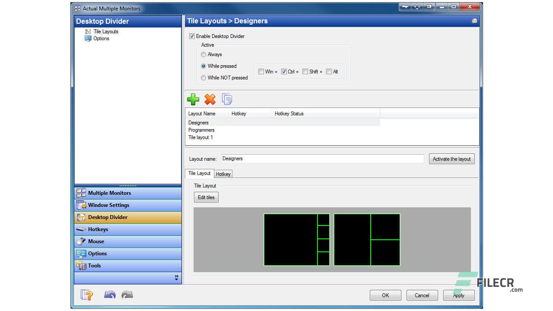Select Options in the Desktop Divider tree
553x311 pixels.
[x=101, y=38]
